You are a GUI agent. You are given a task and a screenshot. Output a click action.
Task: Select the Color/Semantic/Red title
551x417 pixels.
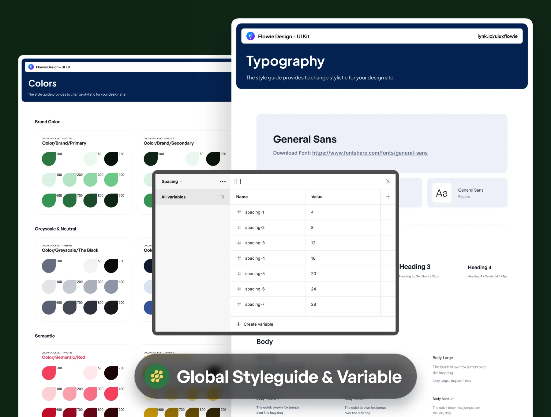pyautogui.click(x=63, y=357)
